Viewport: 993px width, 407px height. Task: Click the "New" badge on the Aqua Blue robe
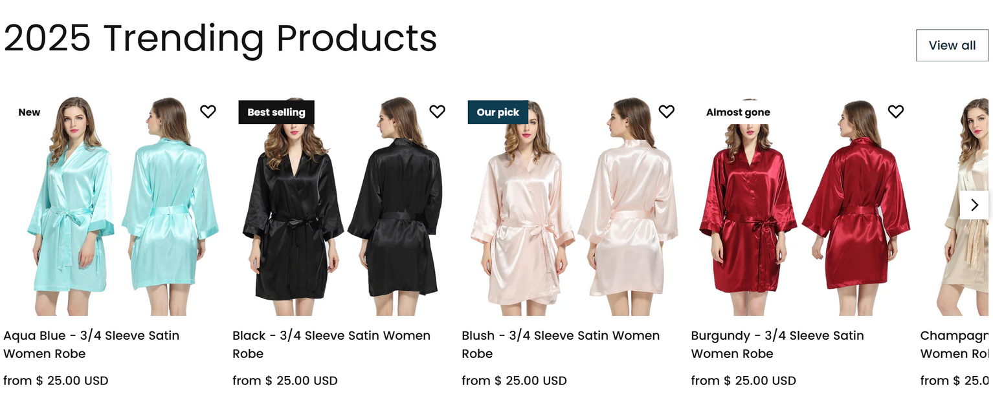29,112
